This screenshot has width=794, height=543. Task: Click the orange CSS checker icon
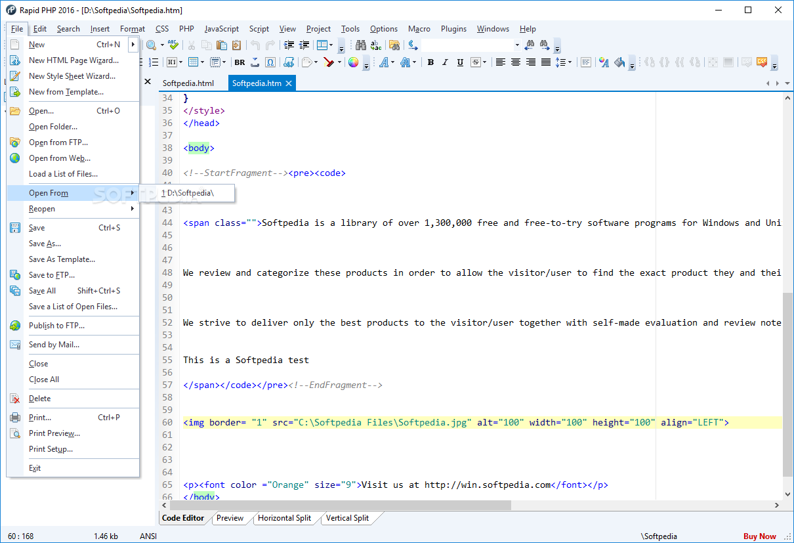click(x=762, y=62)
